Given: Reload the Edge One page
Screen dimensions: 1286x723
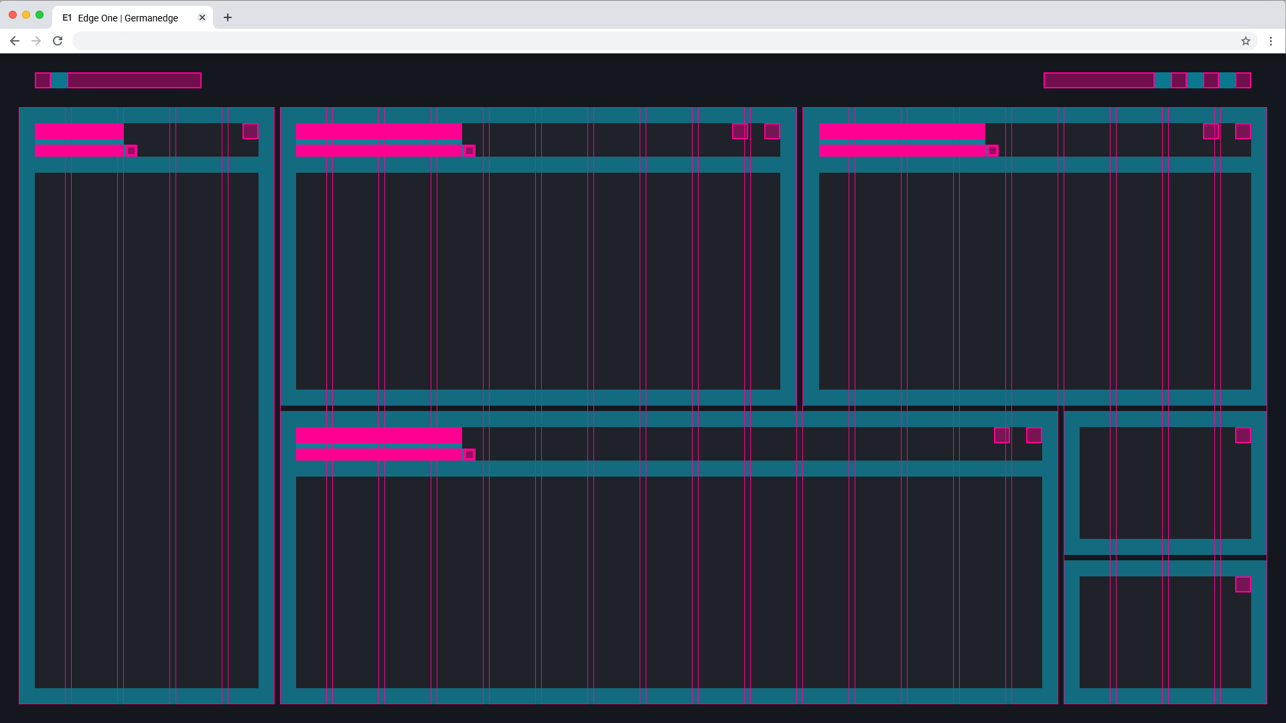Looking at the screenshot, I should click(58, 41).
